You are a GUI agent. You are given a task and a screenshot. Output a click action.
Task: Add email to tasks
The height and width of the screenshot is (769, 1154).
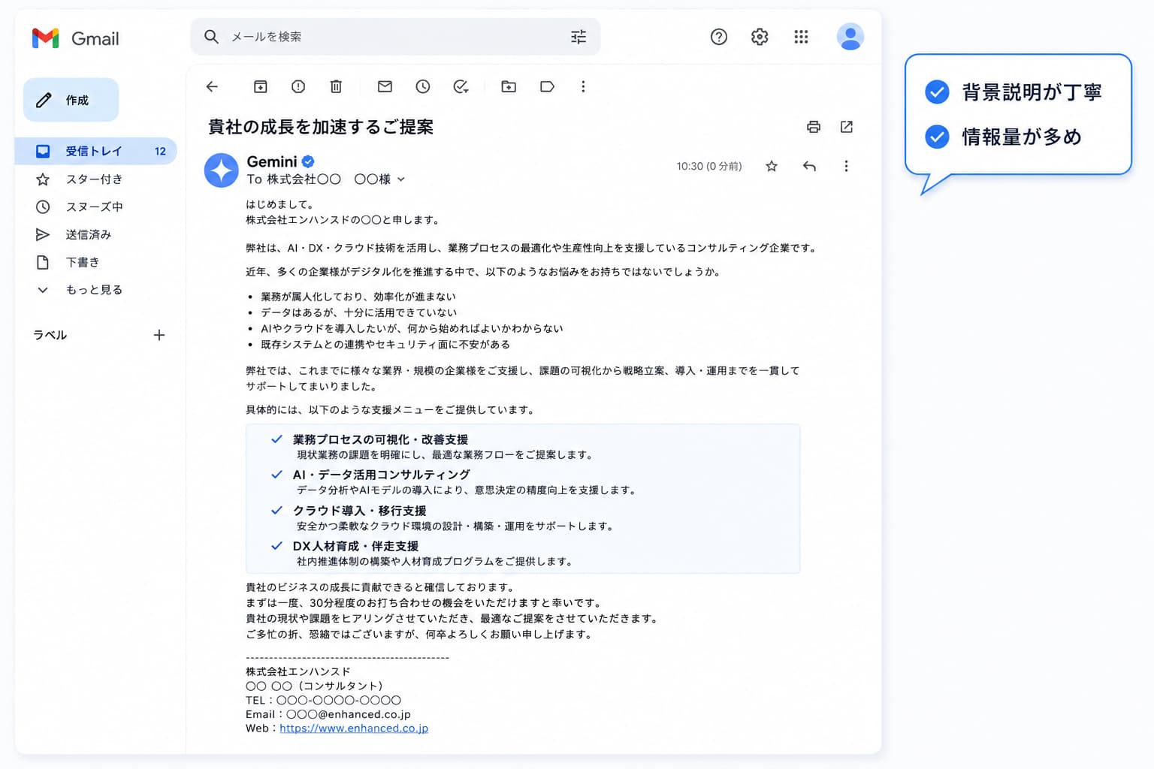[461, 86]
